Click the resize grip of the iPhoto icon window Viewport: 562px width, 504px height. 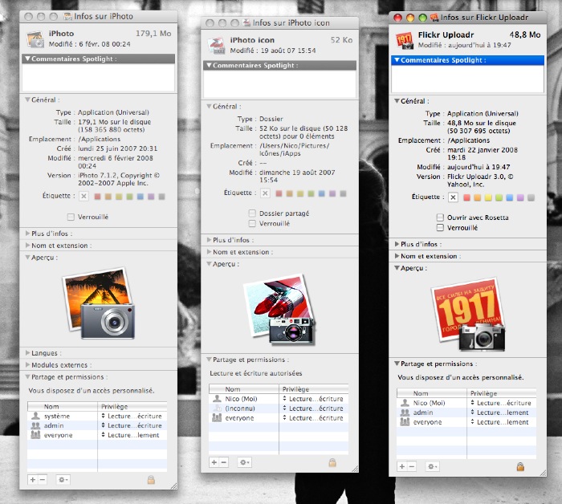click(x=355, y=468)
